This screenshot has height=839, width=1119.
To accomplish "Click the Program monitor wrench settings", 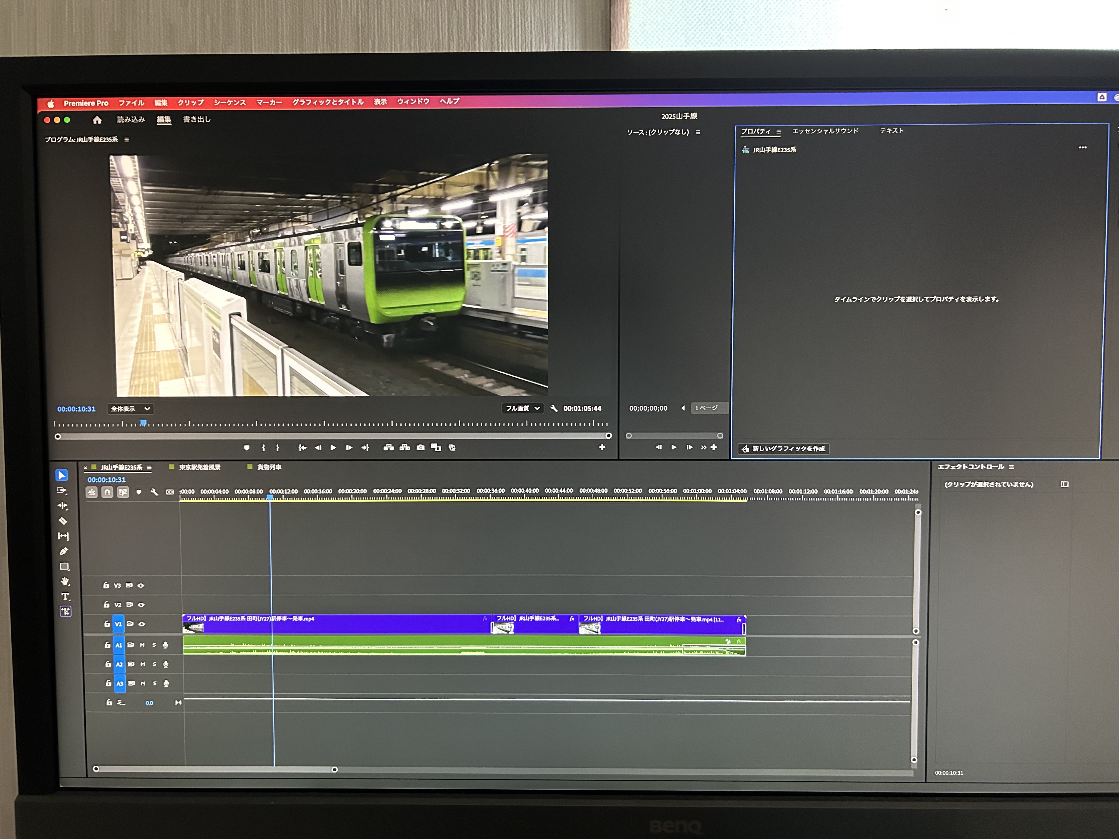I will (x=554, y=408).
